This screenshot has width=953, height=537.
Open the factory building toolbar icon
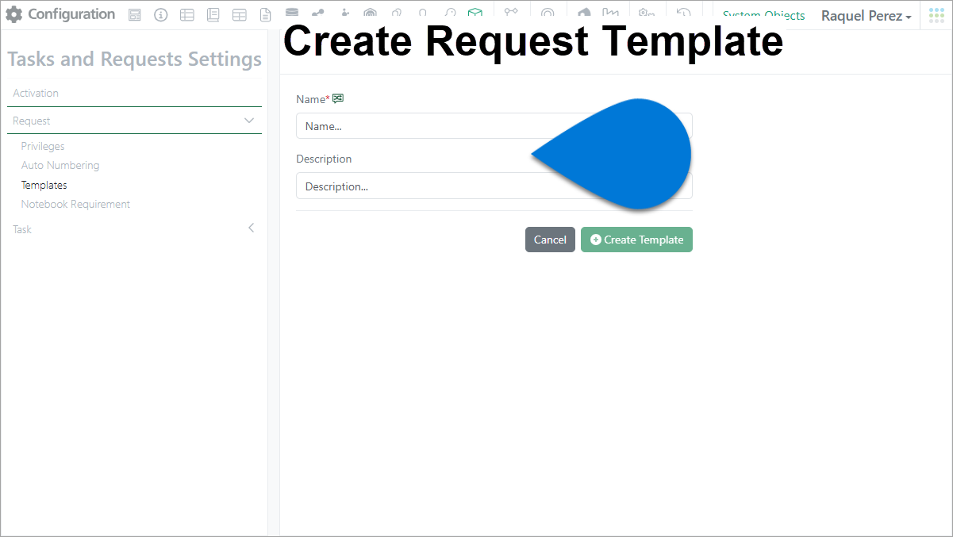(x=610, y=12)
